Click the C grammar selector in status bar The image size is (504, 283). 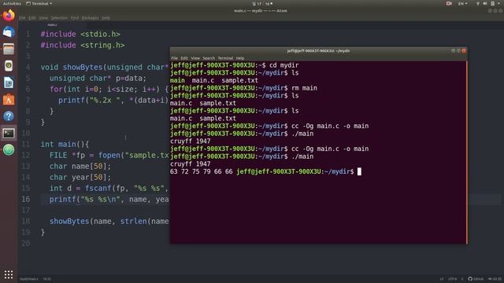pyautogui.click(x=462, y=279)
